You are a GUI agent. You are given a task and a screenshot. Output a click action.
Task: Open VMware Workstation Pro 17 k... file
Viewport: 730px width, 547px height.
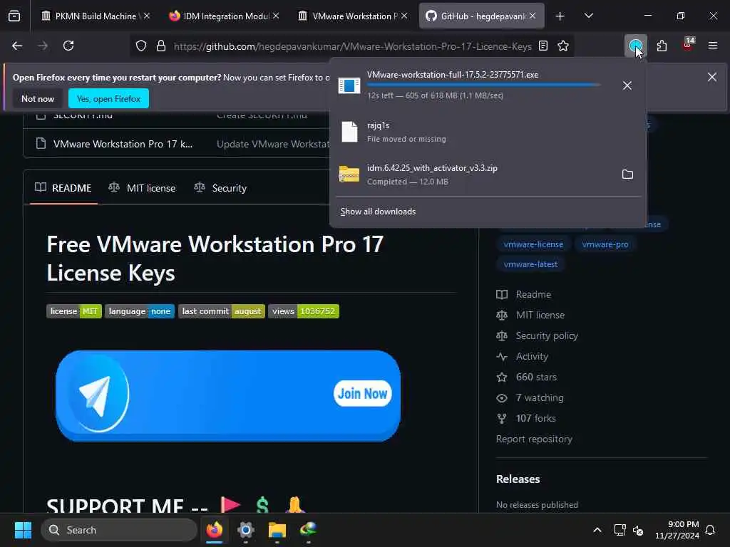[123, 144]
